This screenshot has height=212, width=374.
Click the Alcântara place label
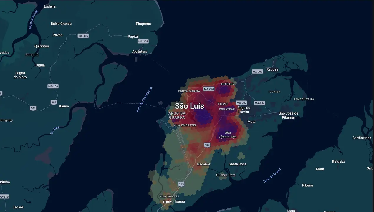click(x=140, y=52)
